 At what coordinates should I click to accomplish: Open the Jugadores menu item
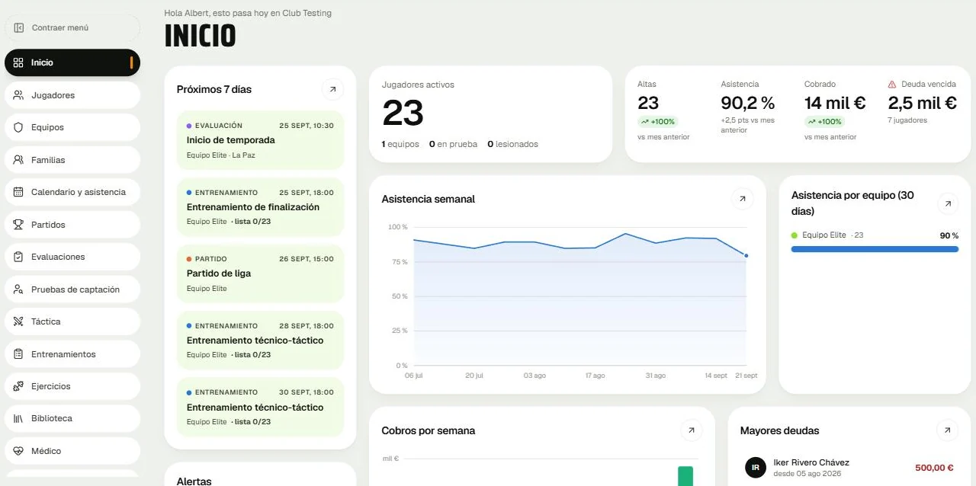click(x=72, y=95)
